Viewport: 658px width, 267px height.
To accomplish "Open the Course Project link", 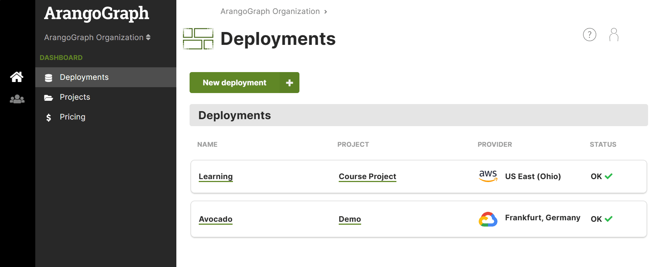I will tap(367, 177).
